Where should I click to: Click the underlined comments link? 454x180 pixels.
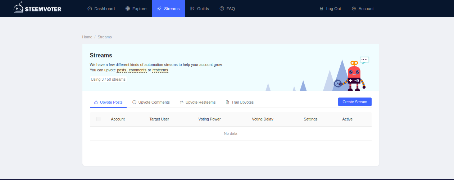click(x=137, y=70)
